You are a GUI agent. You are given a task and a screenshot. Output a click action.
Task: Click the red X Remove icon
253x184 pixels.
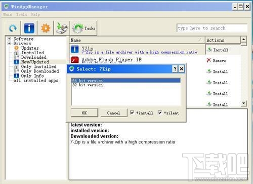point(209,60)
